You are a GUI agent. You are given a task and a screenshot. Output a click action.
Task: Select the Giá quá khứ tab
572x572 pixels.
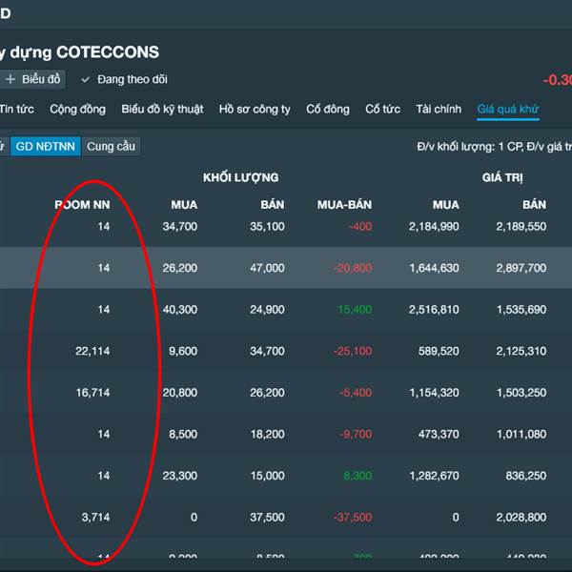(x=508, y=109)
